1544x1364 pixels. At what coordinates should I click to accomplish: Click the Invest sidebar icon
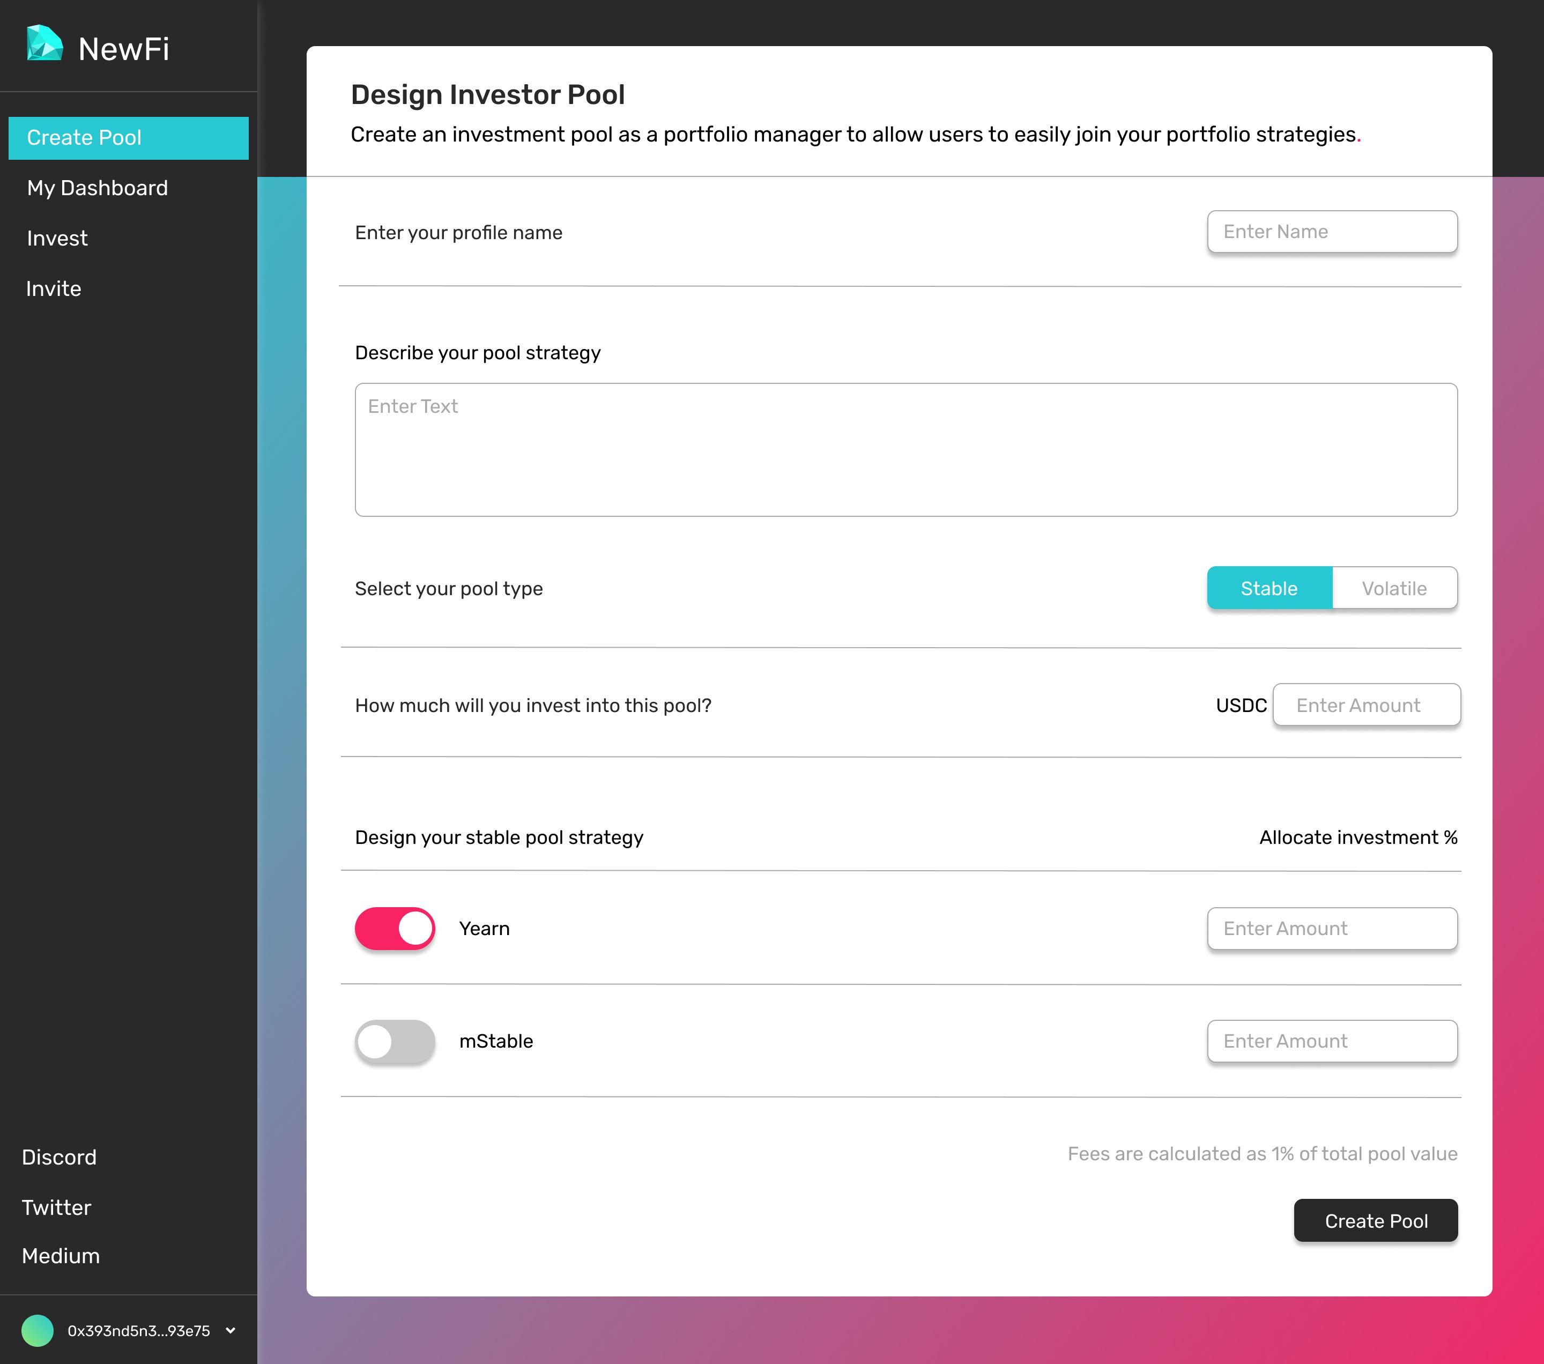58,238
